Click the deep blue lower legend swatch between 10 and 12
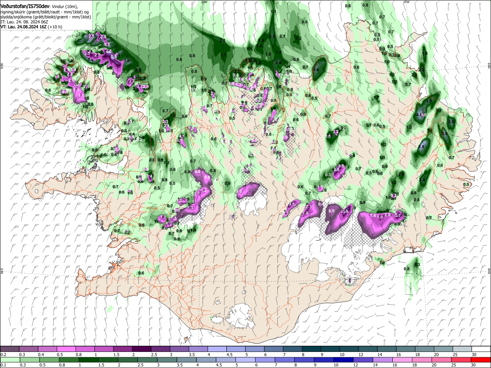This screenshot has height=368, width=491. click(343, 360)
